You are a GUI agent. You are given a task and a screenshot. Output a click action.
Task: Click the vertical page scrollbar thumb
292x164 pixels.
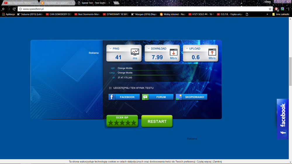pos(290,71)
